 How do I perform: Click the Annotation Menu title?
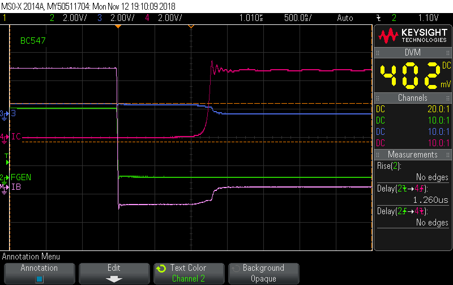click(x=31, y=257)
